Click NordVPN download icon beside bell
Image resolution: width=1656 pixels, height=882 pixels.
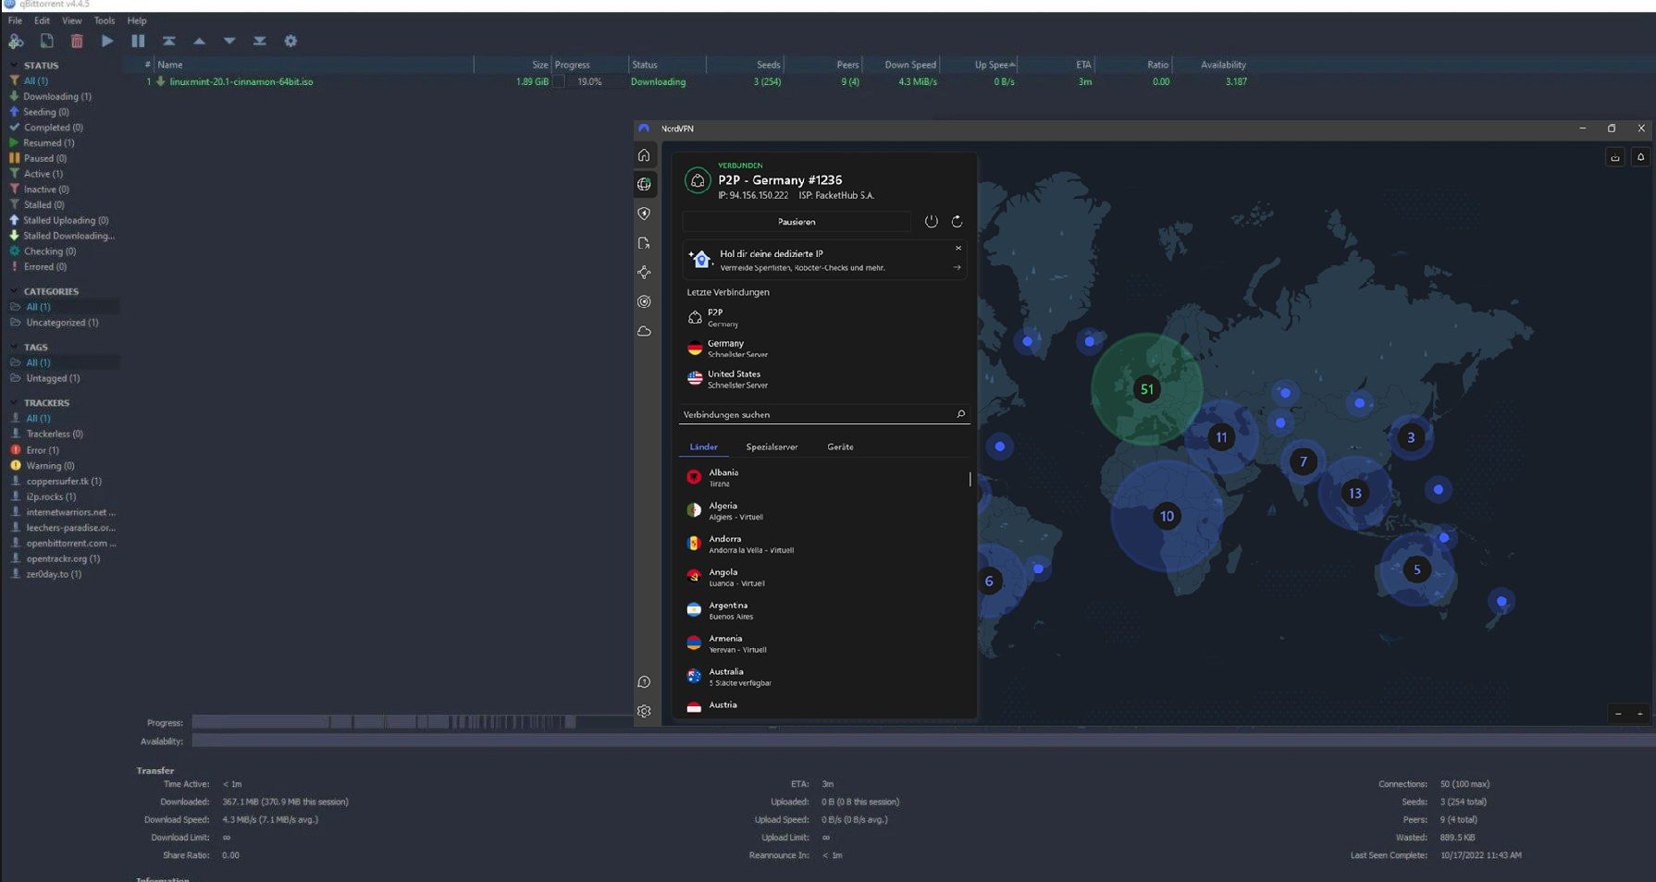point(1615,157)
